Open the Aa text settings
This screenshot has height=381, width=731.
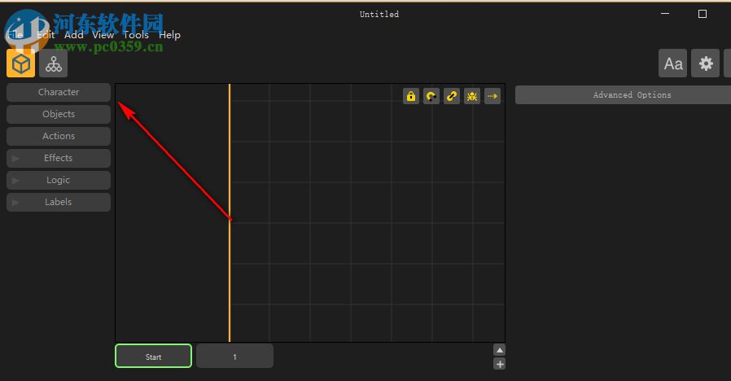pyautogui.click(x=672, y=63)
